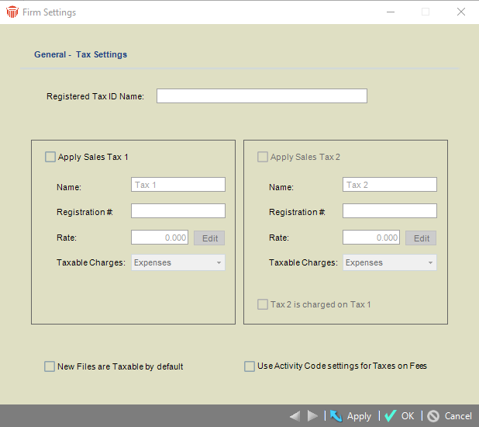Screen dimensions: 479x427
Task: Open Tax 2 Taxable Charges dropdown
Action: (x=390, y=262)
